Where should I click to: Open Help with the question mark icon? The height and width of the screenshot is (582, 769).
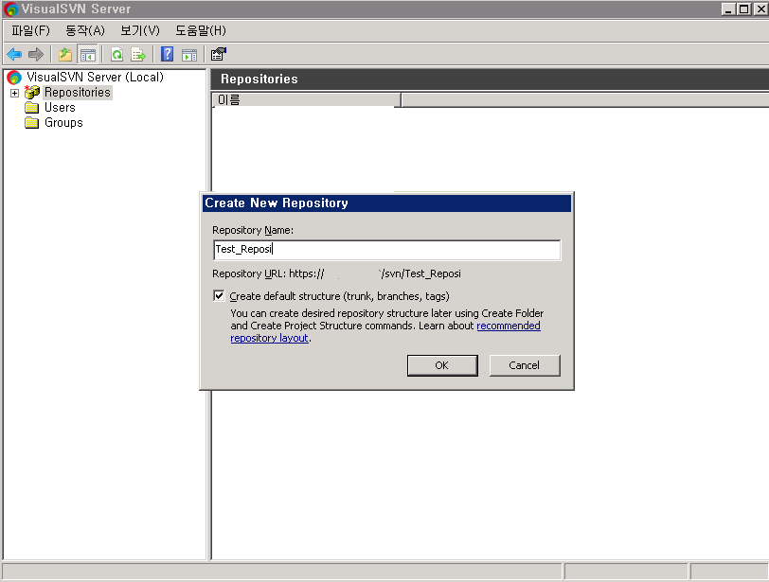168,54
